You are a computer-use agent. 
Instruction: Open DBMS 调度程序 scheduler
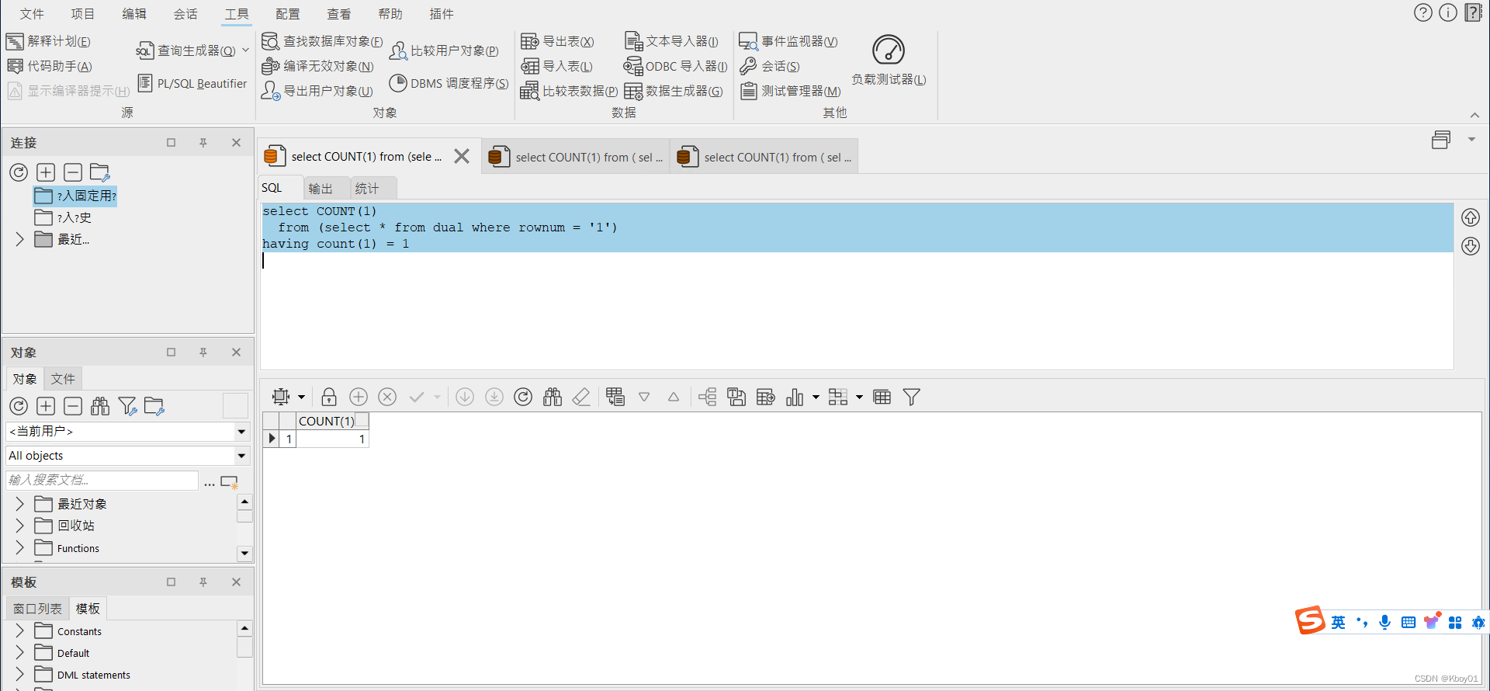tap(449, 83)
